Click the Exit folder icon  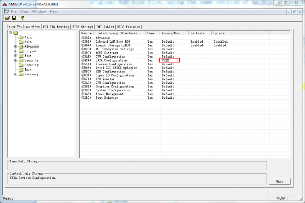click(x=20, y=69)
